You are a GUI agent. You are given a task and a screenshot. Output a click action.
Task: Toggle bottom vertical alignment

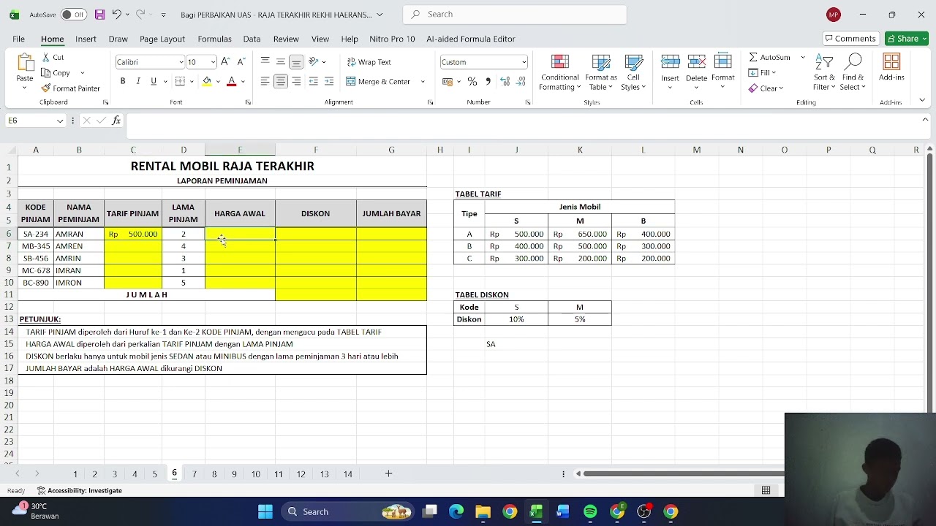coord(296,62)
